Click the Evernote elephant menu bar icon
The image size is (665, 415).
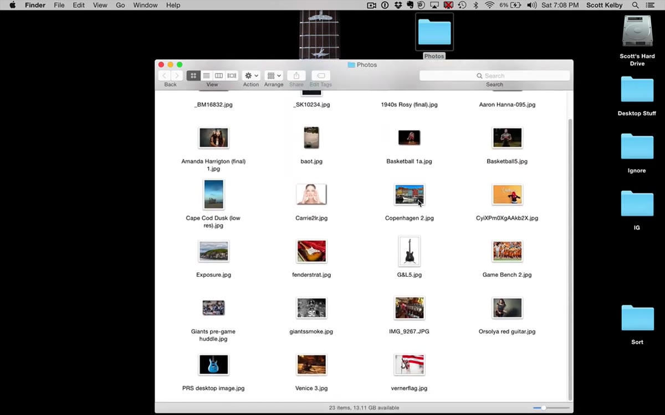pyautogui.click(x=410, y=5)
